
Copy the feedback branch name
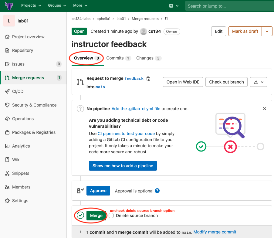pyautogui.click(x=148, y=79)
